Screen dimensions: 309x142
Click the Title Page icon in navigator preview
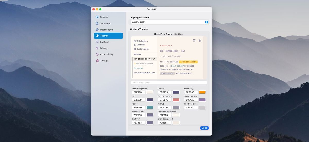pos(135,41)
